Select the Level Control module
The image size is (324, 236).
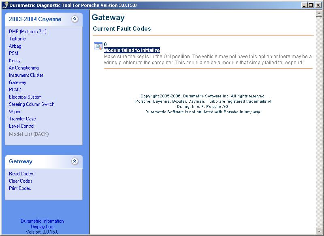[22, 126]
